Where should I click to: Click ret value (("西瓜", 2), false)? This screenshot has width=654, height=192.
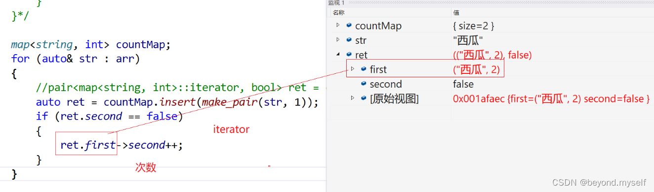point(492,55)
